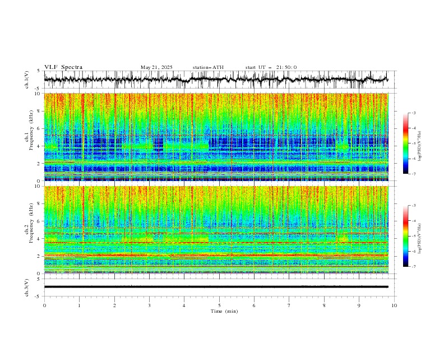Click time axis tick label "5"
The height and width of the screenshot is (343, 444).
click(219, 305)
